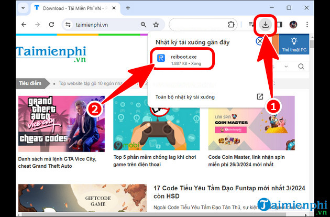The height and width of the screenshot is (217, 330).
Task: Click the browser forward arrow
Action: [x=38, y=25]
